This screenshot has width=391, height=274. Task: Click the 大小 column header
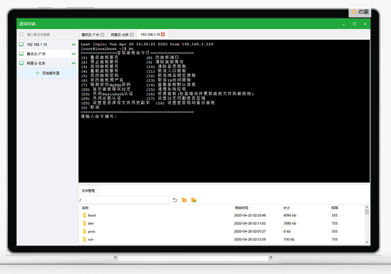(x=286, y=208)
